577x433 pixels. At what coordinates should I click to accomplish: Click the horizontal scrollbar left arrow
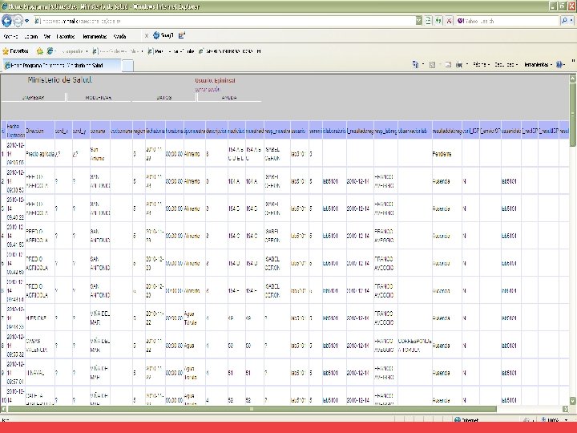coord(4,409)
